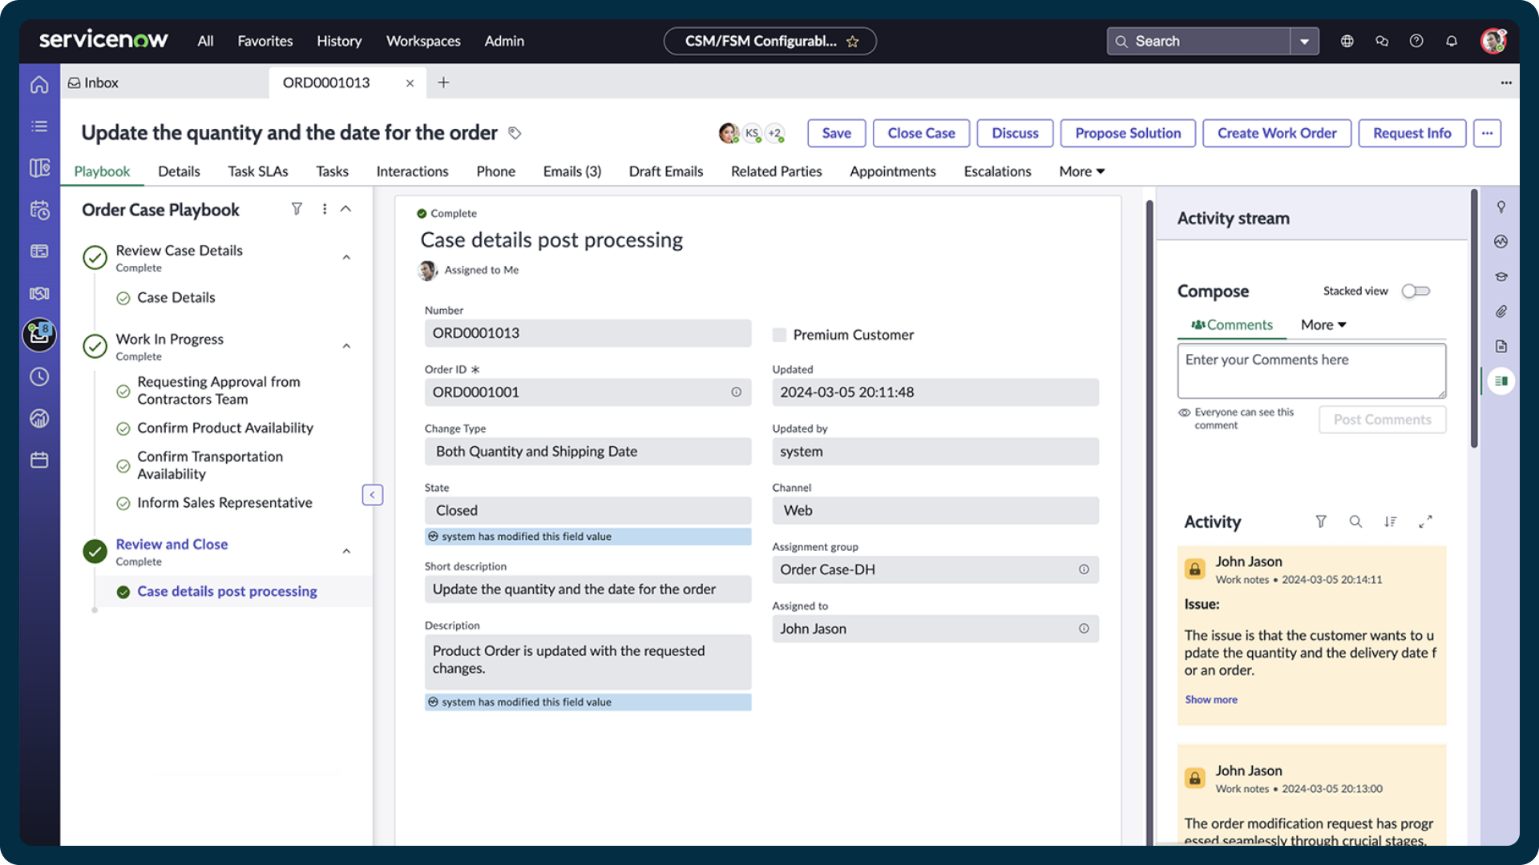Switch to the Task SLAs tab
The image size is (1539, 865).
257,171
